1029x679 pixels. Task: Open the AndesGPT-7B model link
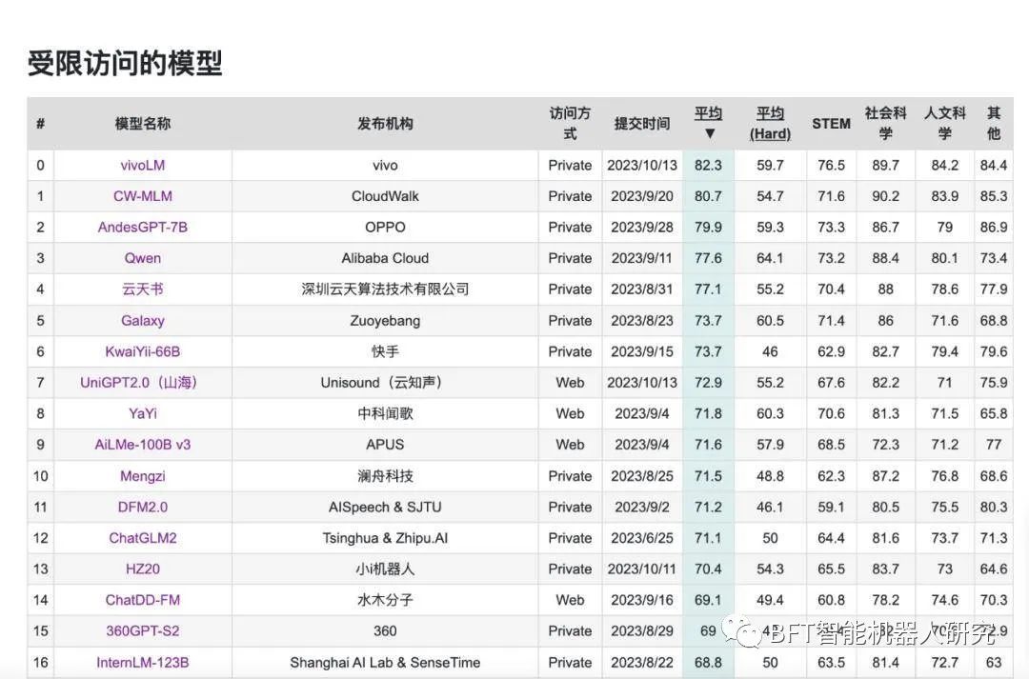click(142, 227)
